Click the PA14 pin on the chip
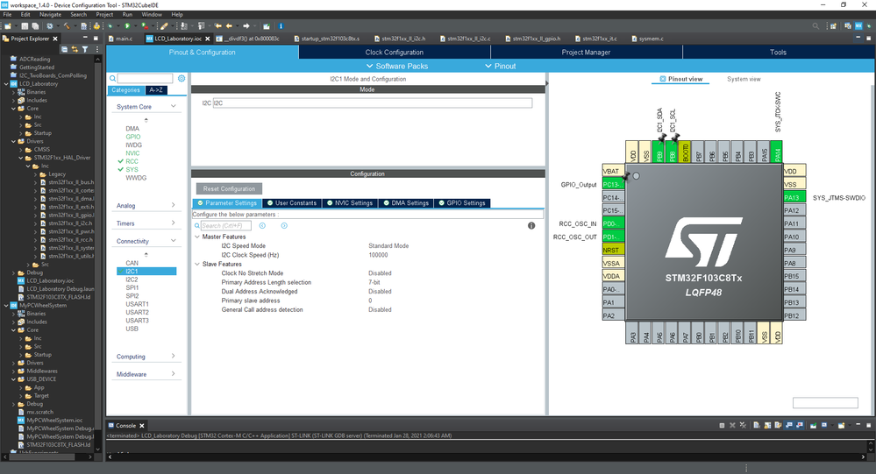The width and height of the screenshot is (876, 474). point(776,152)
